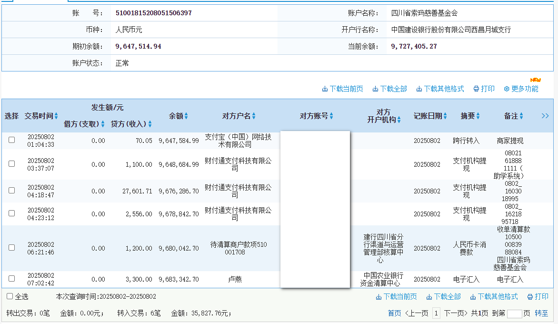Sort by 贷方(收入) column arrows

click(150, 124)
